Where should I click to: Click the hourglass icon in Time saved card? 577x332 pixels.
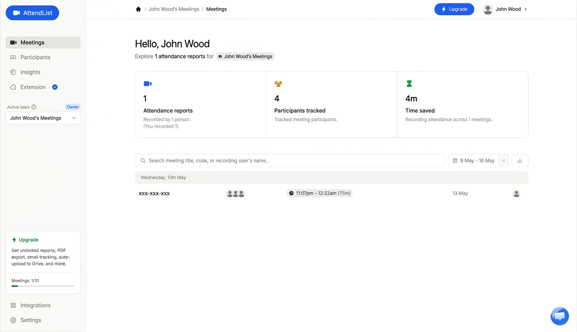tap(409, 84)
